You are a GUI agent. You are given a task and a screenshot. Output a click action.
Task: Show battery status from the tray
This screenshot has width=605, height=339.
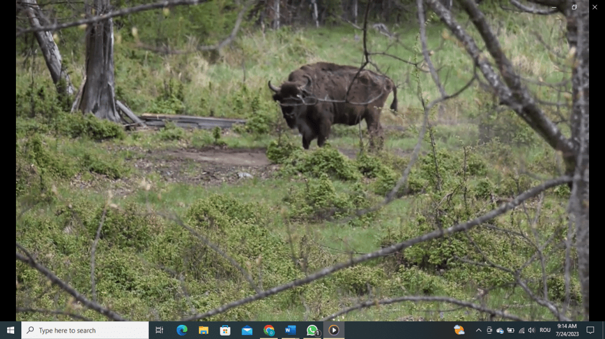[x=510, y=330]
